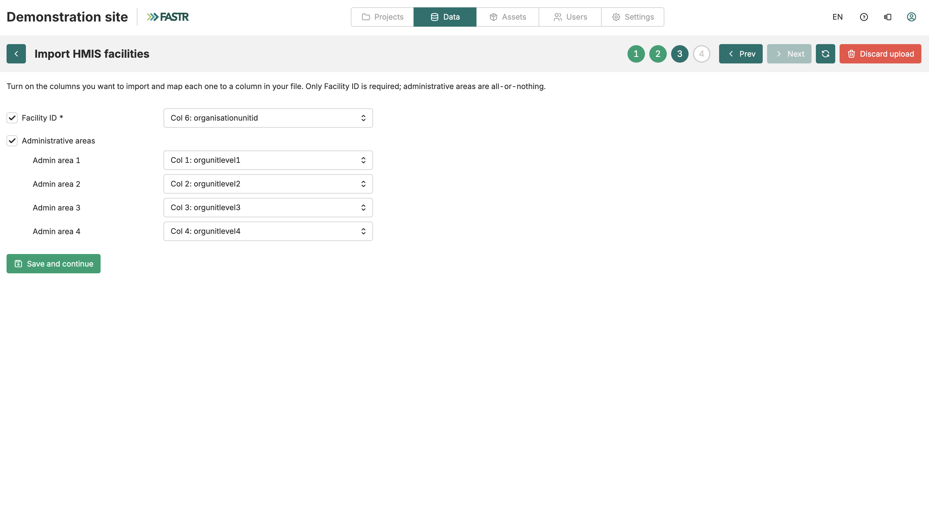Open the Admin area 3 column selector
929x514 pixels.
(x=268, y=207)
